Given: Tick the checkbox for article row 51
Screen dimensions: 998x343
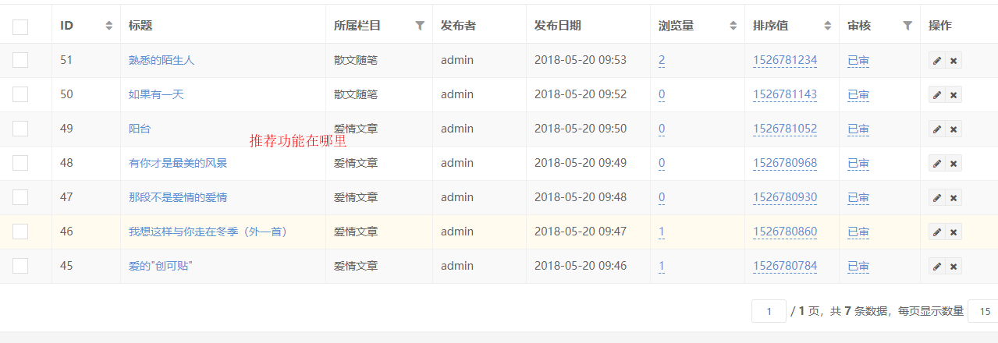Looking at the screenshot, I should point(20,60).
